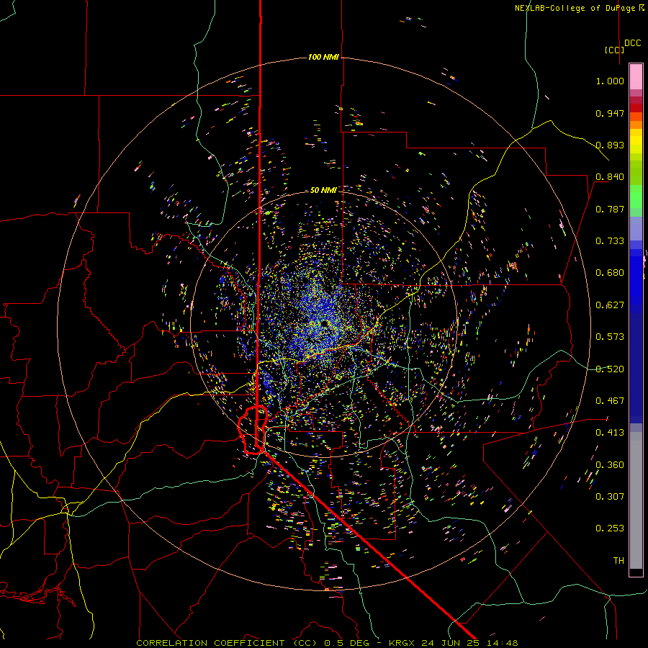Click the 0.413 scale value
The height and width of the screenshot is (648, 648).
tap(610, 433)
